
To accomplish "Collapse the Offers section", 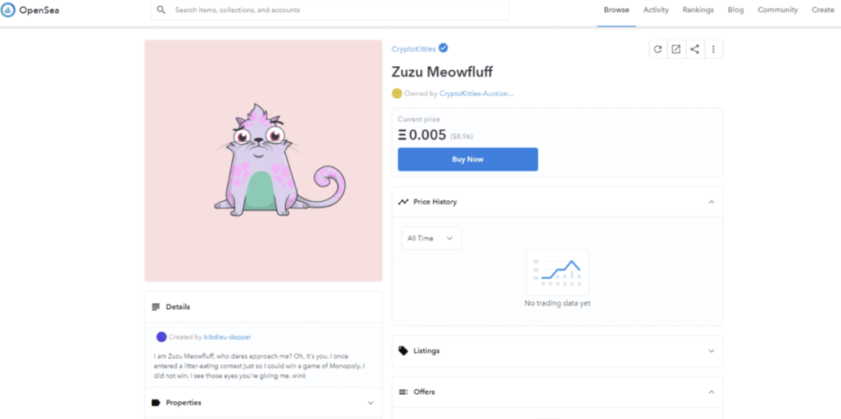I will pos(711,392).
